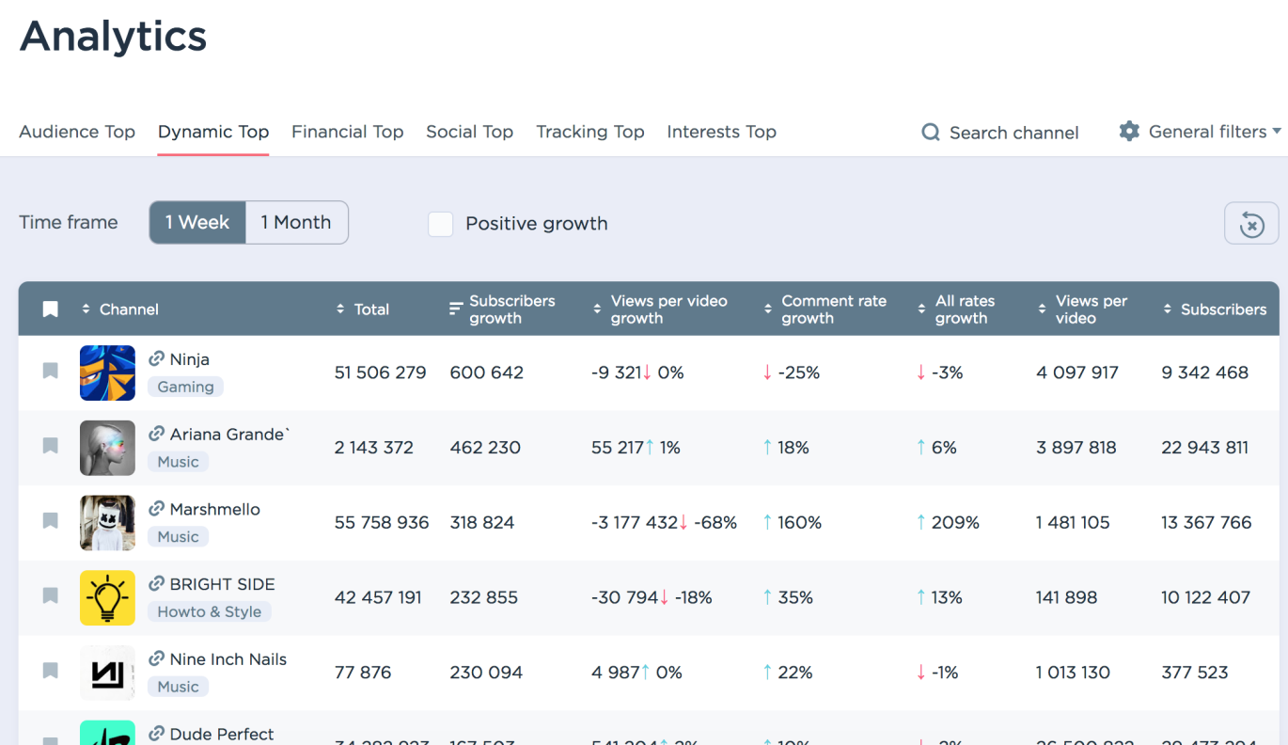Open the Marshmello channel name
The width and height of the screenshot is (1288, 745).
215,509
